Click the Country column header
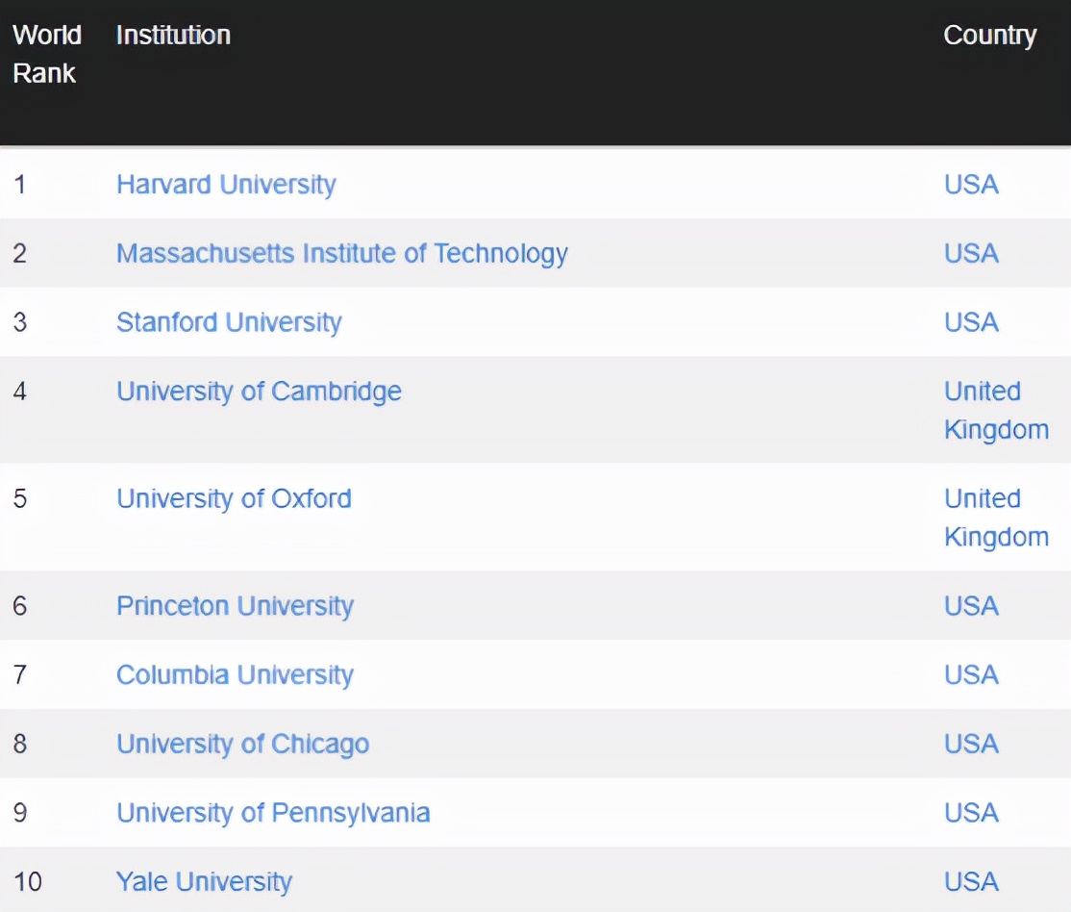 coord(989,36)
